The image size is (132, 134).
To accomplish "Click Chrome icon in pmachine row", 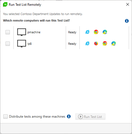I will 96,32.
